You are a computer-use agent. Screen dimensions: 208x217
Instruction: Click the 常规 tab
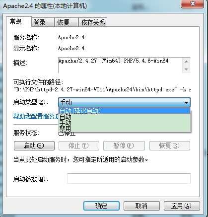[18, 21]
